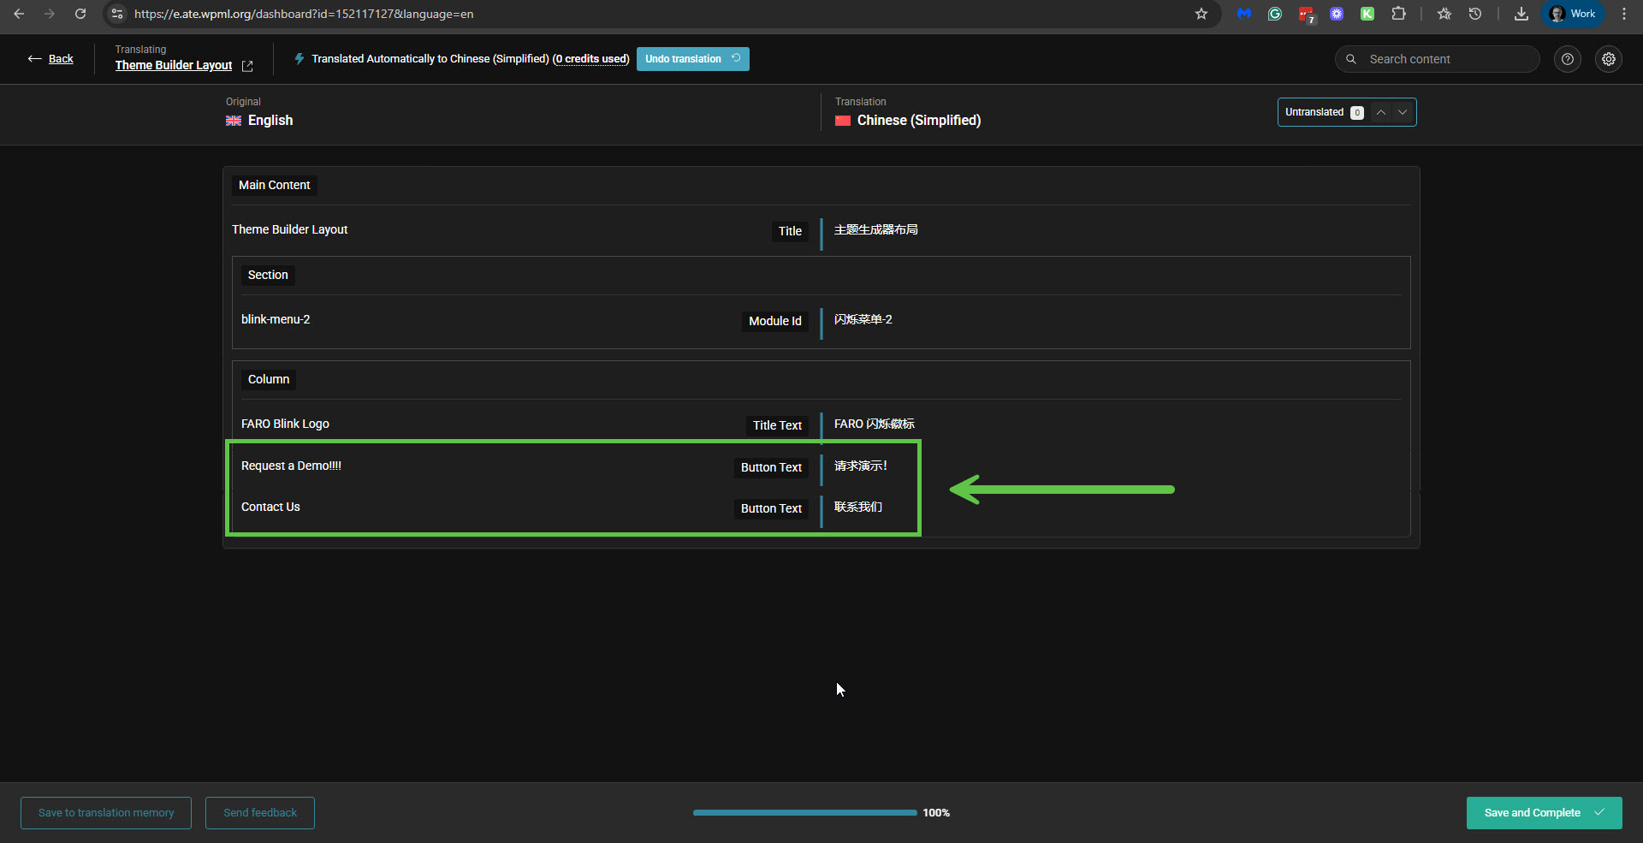The height and width of the screenshot is (843, 1643).
Task: Click the browser reload icon
Action: click(x=80, y=14)
